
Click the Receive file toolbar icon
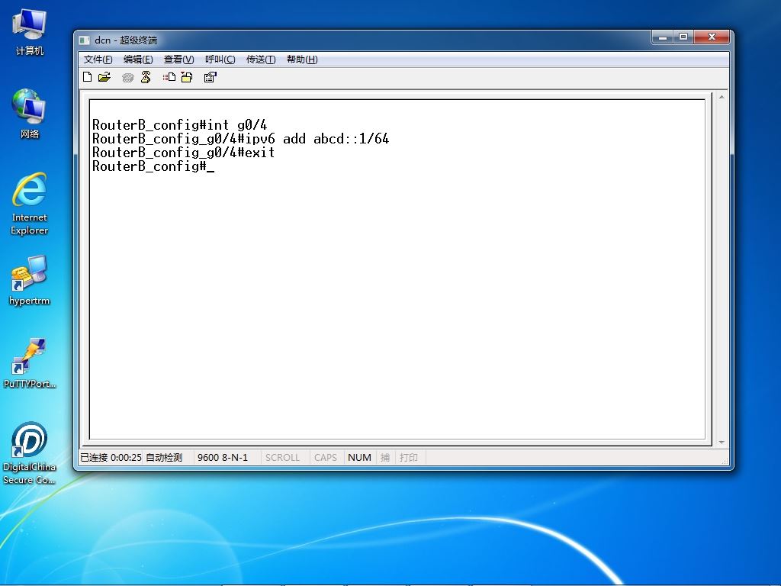[x=187, y=77]
